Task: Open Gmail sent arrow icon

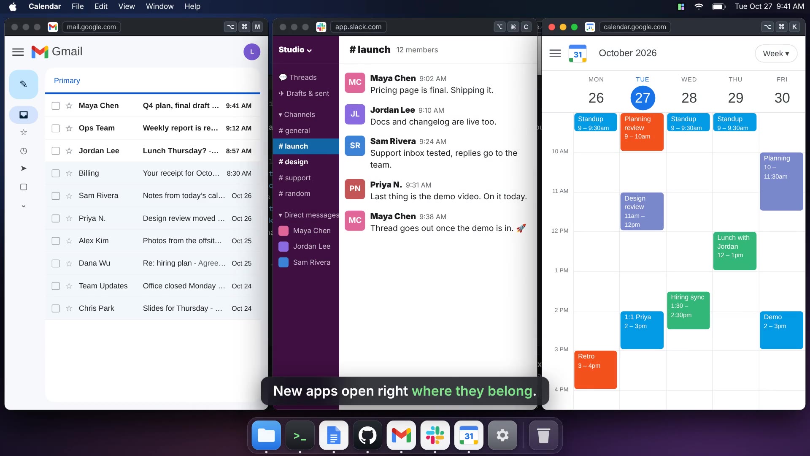Action: [x=24, y=168]
